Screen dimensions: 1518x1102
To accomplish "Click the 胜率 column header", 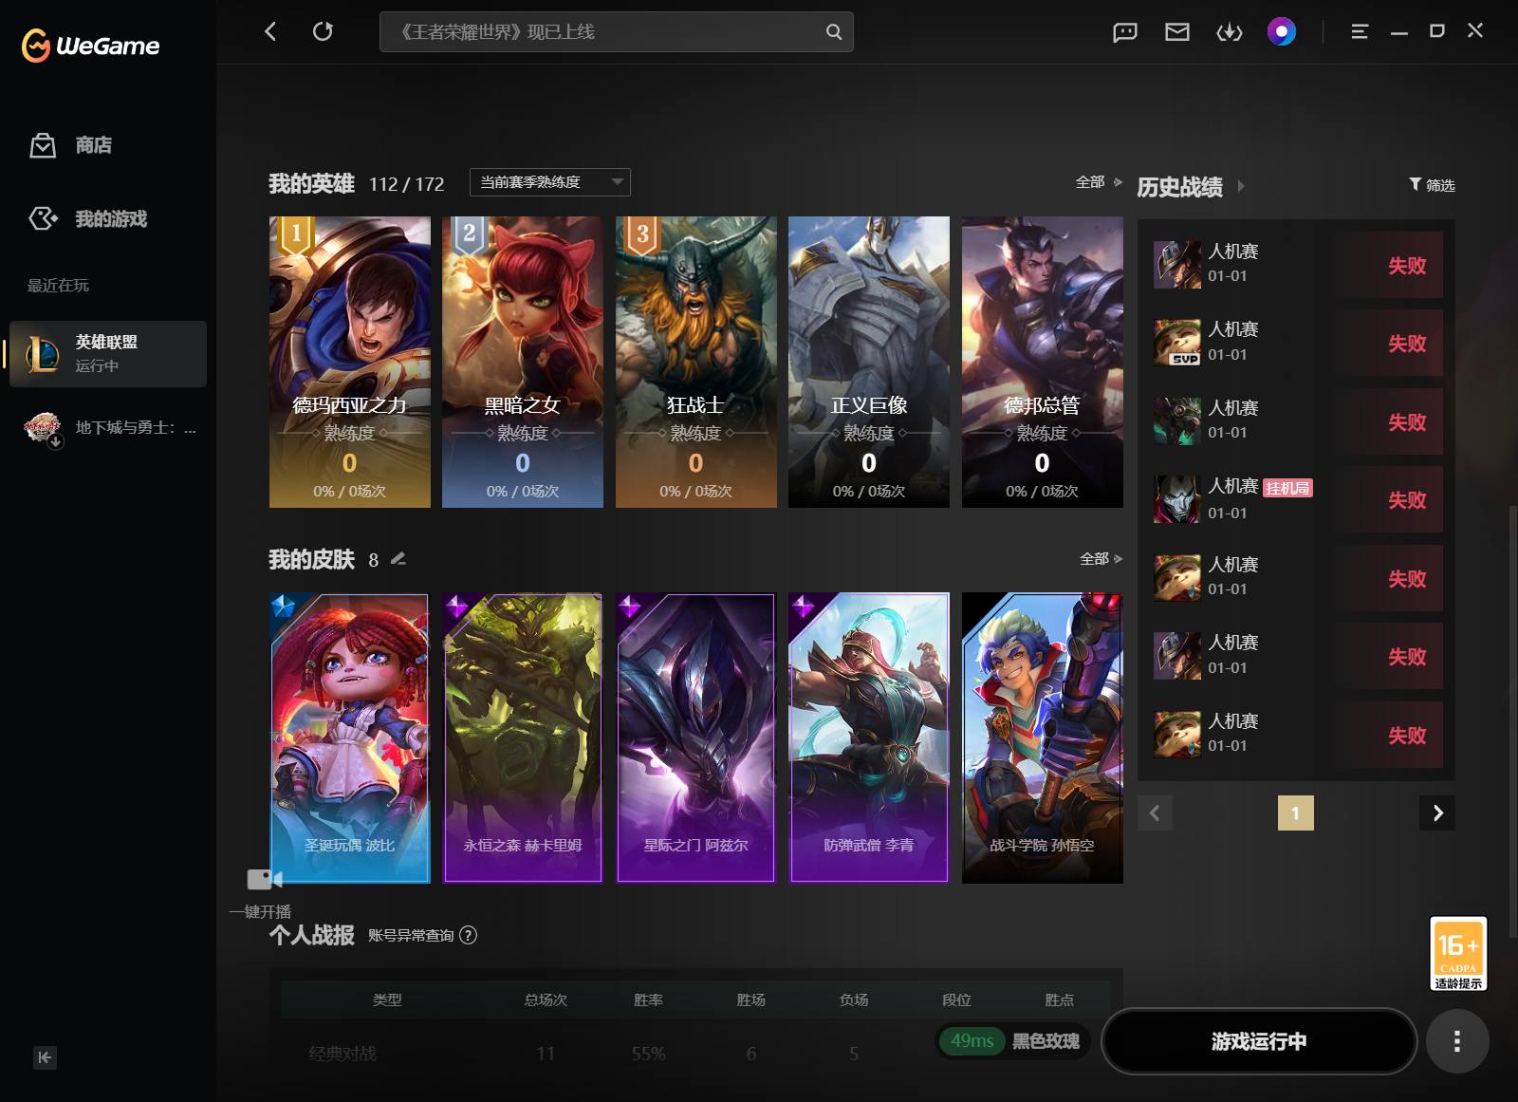I will coord(648,999).
